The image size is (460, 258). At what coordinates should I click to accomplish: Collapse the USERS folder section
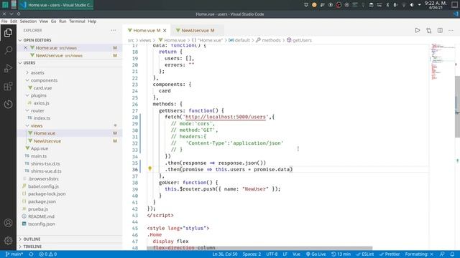coord(70,63)
